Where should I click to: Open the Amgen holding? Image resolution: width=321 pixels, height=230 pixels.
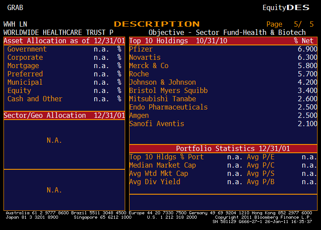point(139,116)
